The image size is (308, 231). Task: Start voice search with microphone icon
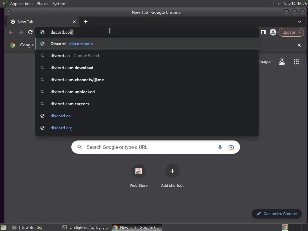click(x=220, y=147)
